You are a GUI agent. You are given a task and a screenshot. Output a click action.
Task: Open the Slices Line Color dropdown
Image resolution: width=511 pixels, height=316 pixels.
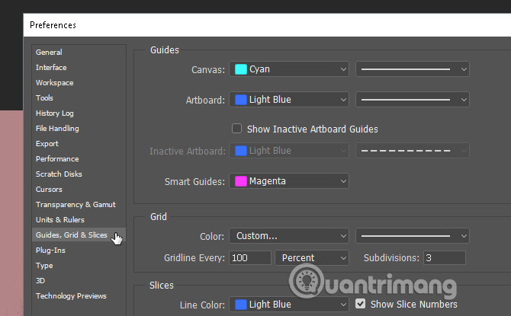[x=289, y=305]
